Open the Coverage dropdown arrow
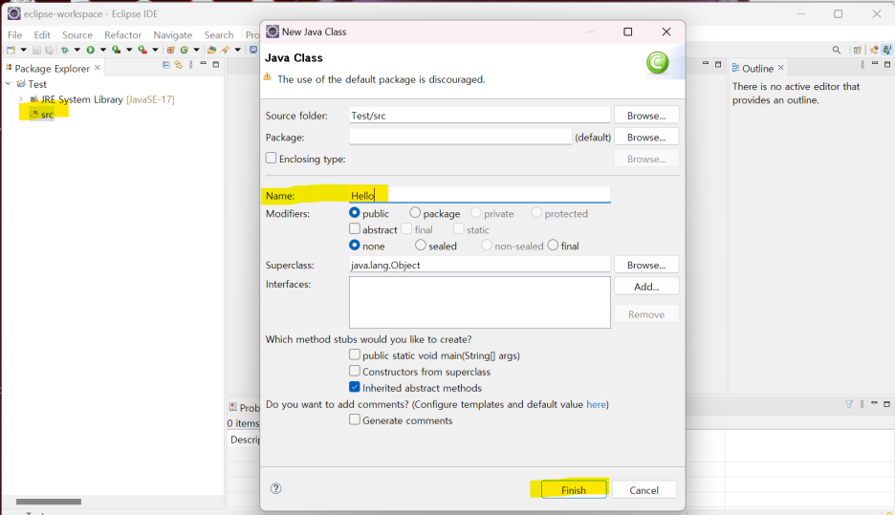The image size is (895, 515). [129, 50]
